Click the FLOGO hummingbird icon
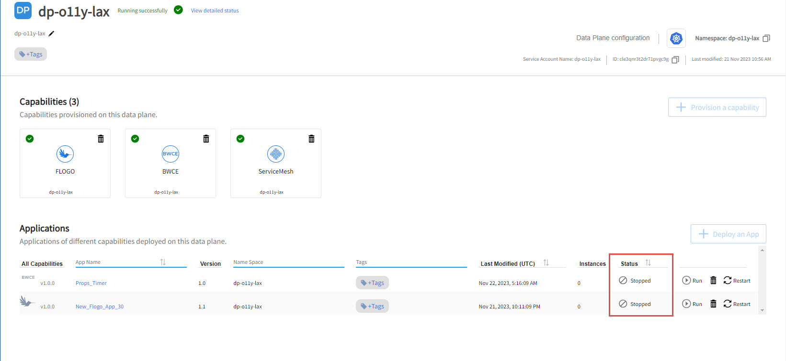The width and height of the screenshot is (786, 361). pos(65,154)
